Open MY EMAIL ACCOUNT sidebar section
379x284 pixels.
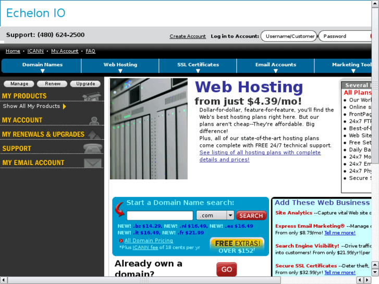(33, 163)
